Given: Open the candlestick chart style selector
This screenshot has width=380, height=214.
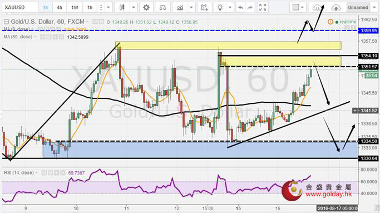Looking at the screenshot, I should click(122, 8).
